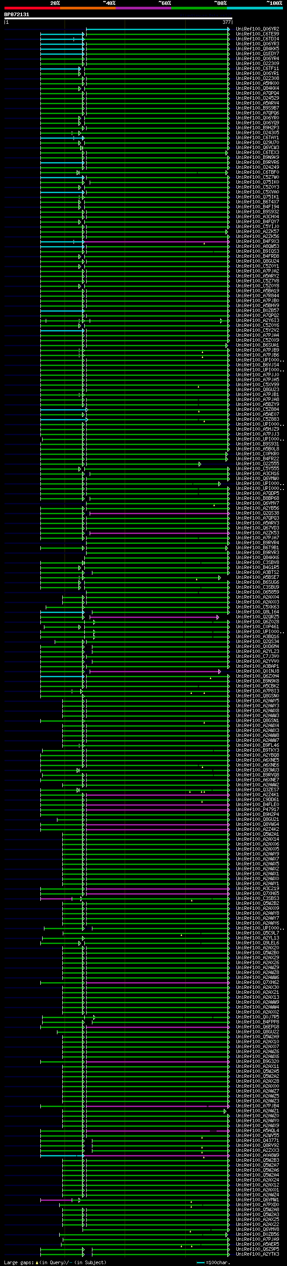The image size is (287, 1266).
Task: Open hit UniRef100_Q84KK5
Action: click(x=257, y=49)
